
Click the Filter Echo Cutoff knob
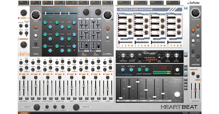(x=139, y=70)
